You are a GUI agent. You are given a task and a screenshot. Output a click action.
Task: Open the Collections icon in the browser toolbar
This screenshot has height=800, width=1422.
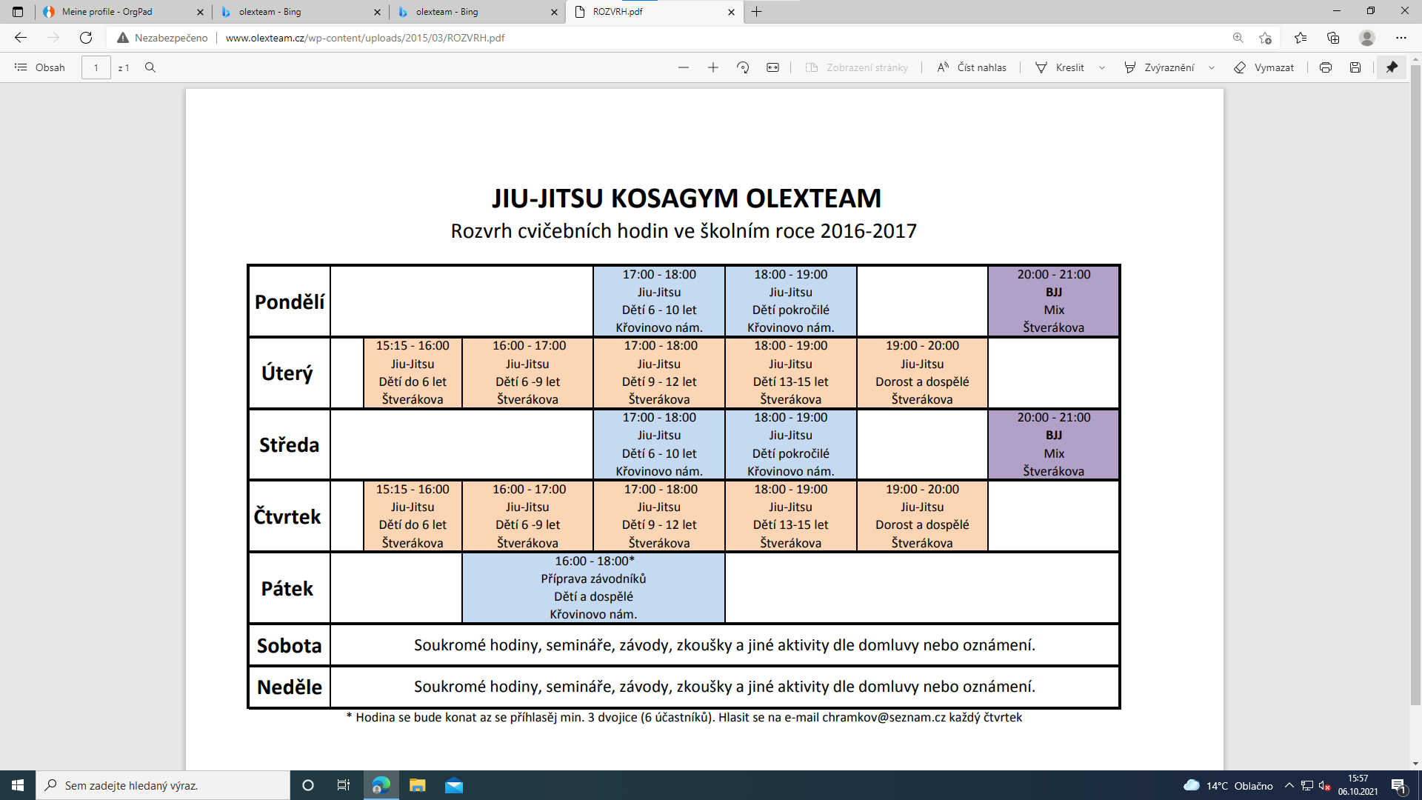point(1333,38)
